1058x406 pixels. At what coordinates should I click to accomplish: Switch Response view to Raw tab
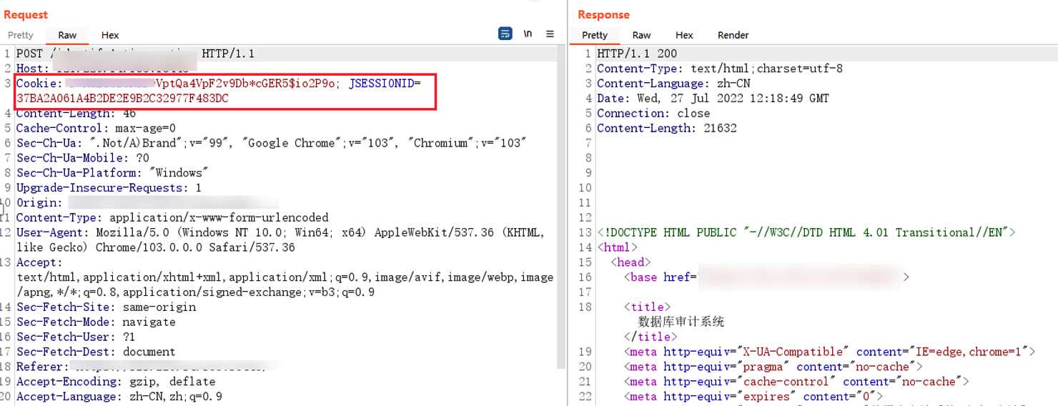tap(641, 35)
